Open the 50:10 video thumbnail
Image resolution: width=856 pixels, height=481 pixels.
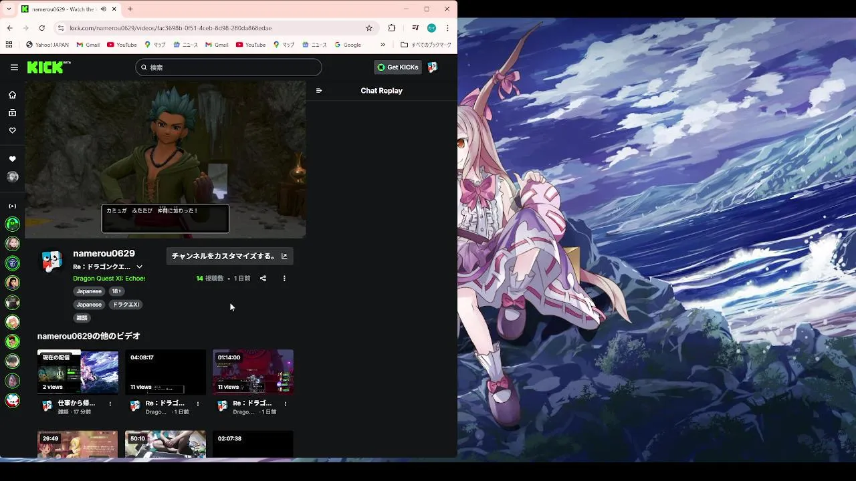click(x=165, y=444)
